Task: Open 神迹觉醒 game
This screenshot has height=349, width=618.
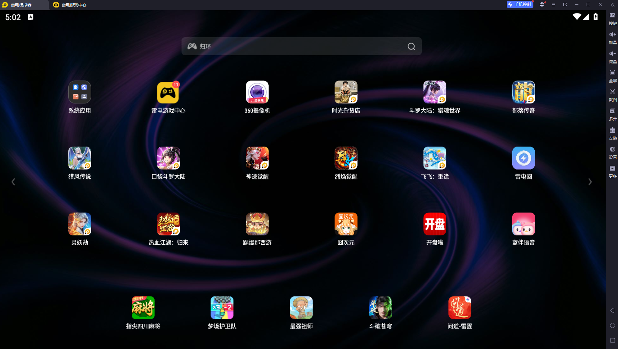Action: pyautogui.click(x=257, y=158)
